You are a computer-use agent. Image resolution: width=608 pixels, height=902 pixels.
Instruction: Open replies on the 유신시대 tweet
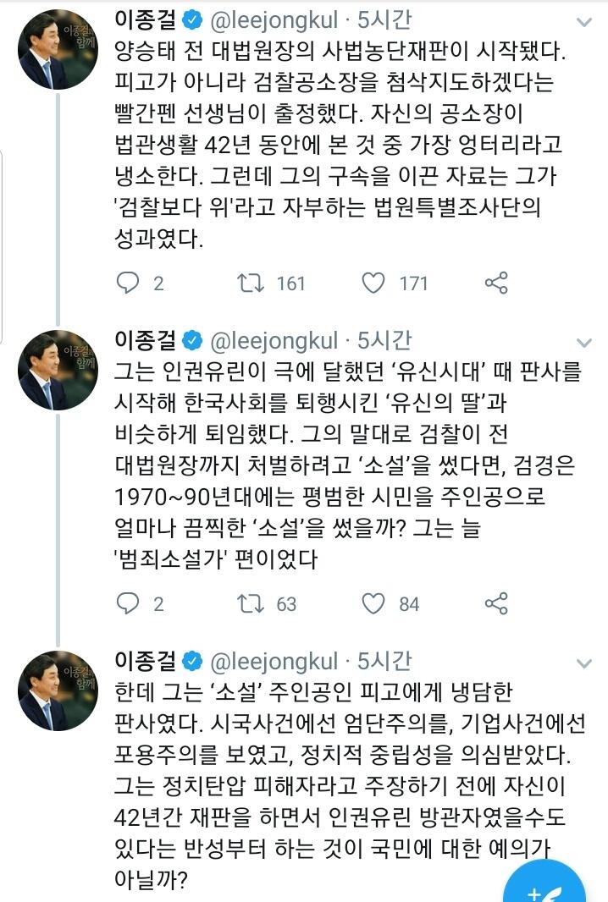[x=128, y=602]
